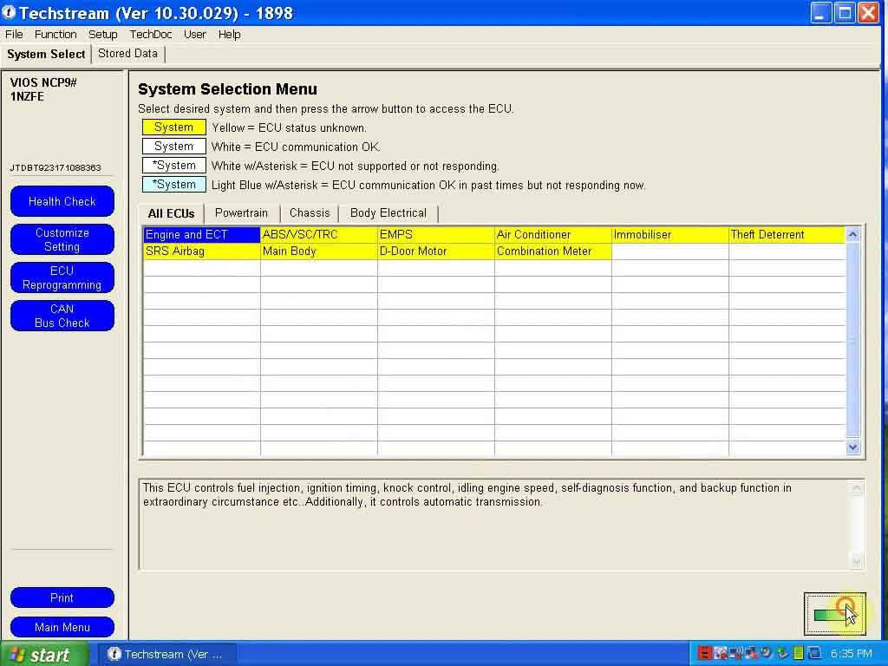This screenshot has height=666, width=888.
Task: Click the ECU Reprogramming button
Action: point(62,277)
